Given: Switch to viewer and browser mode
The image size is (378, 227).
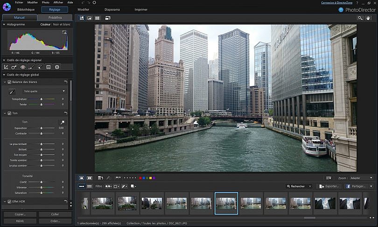Looking at the screenshot, I should [x=82, y=18].
